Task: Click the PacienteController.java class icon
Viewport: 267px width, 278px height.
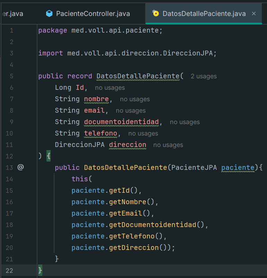Action: pos(49,14)
